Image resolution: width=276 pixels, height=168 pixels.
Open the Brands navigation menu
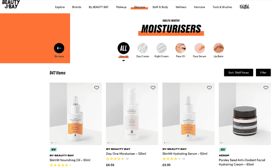point(77,7)
